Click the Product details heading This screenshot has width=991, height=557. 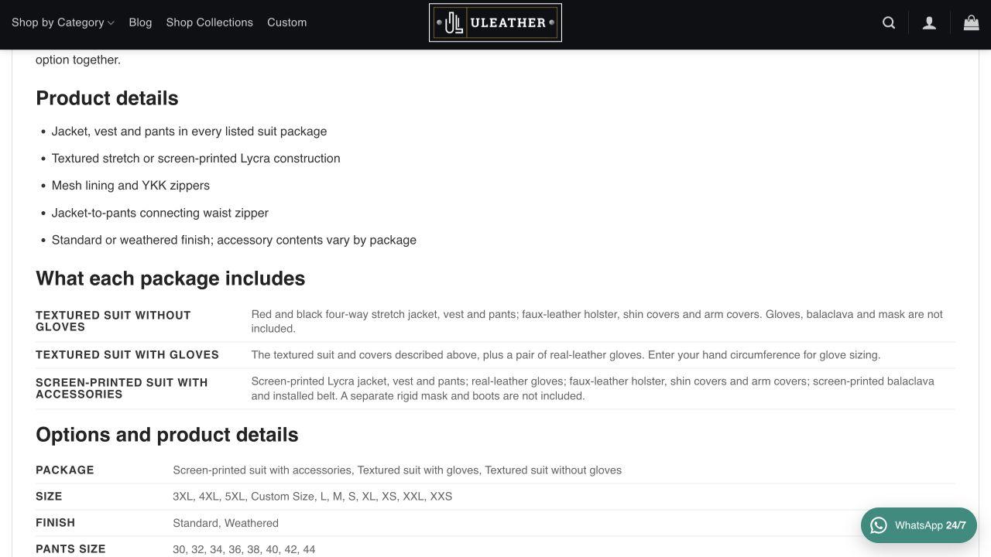(x=107, y=98)
